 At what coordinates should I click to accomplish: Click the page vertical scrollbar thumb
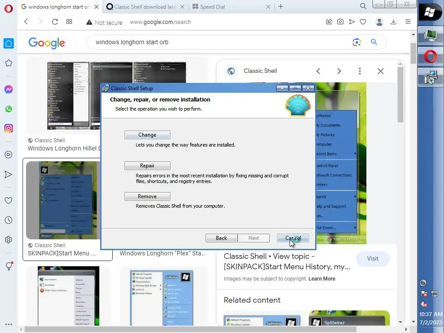pyautogui.click(x=413, y=53)
